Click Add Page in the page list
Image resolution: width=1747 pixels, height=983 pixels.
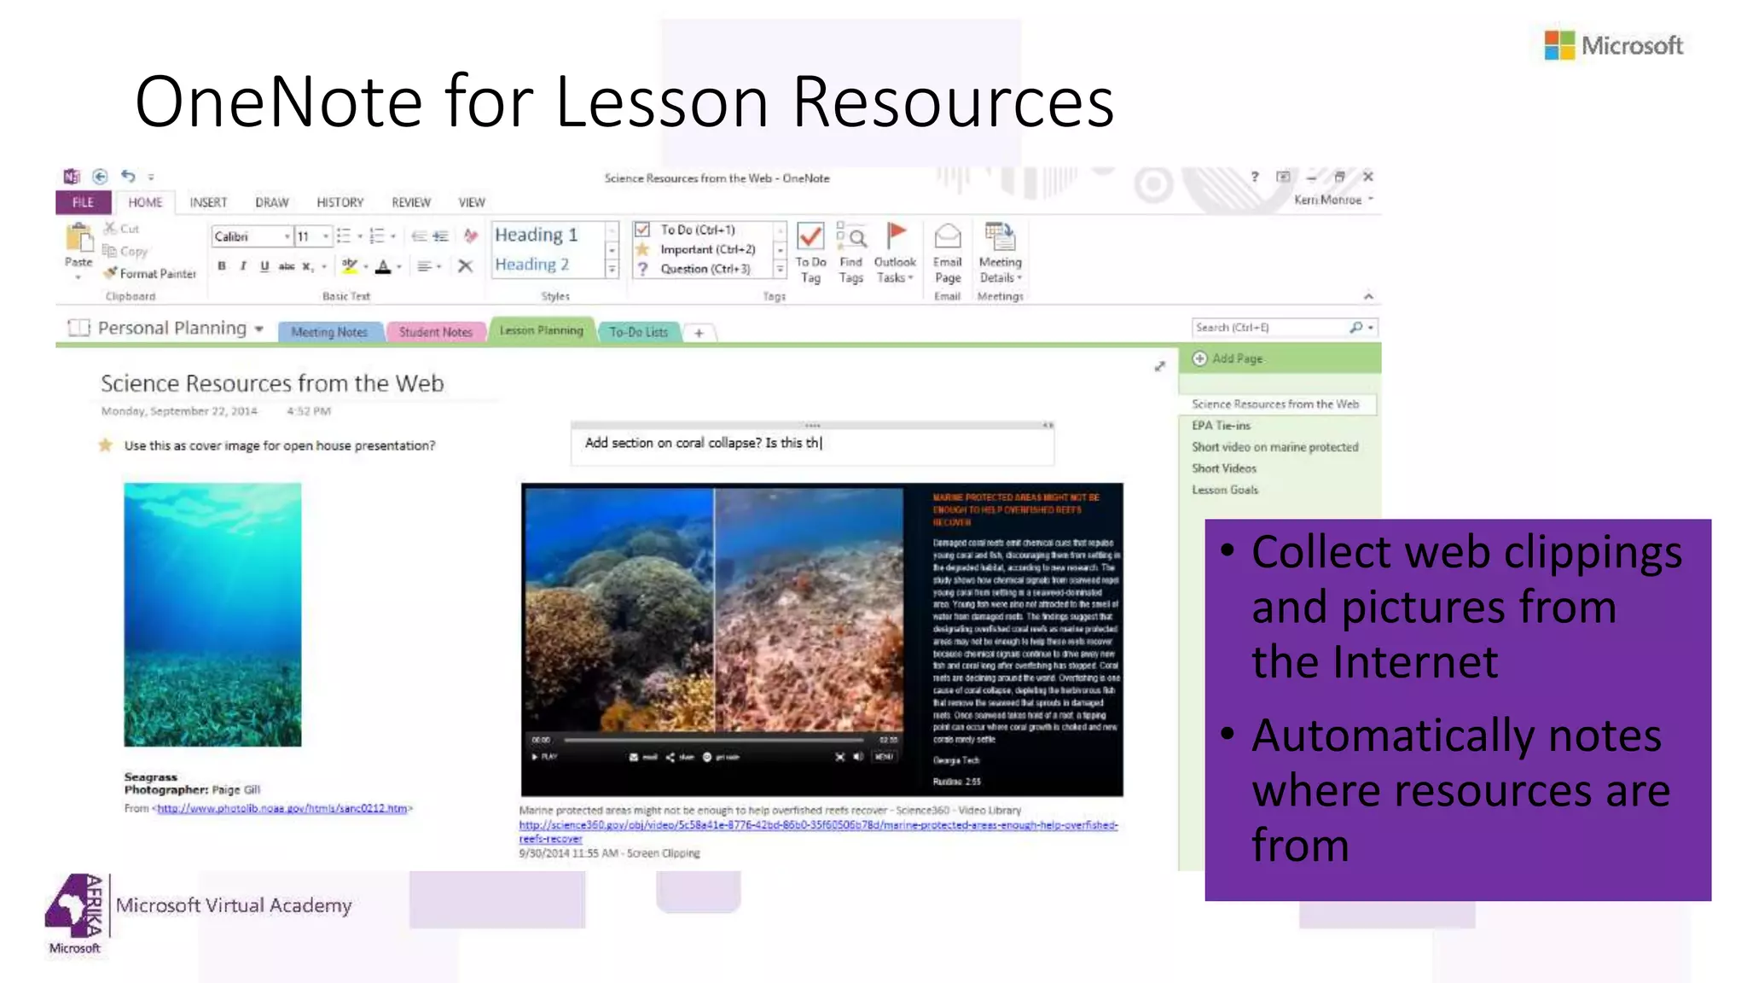[x=1228, y=358]
